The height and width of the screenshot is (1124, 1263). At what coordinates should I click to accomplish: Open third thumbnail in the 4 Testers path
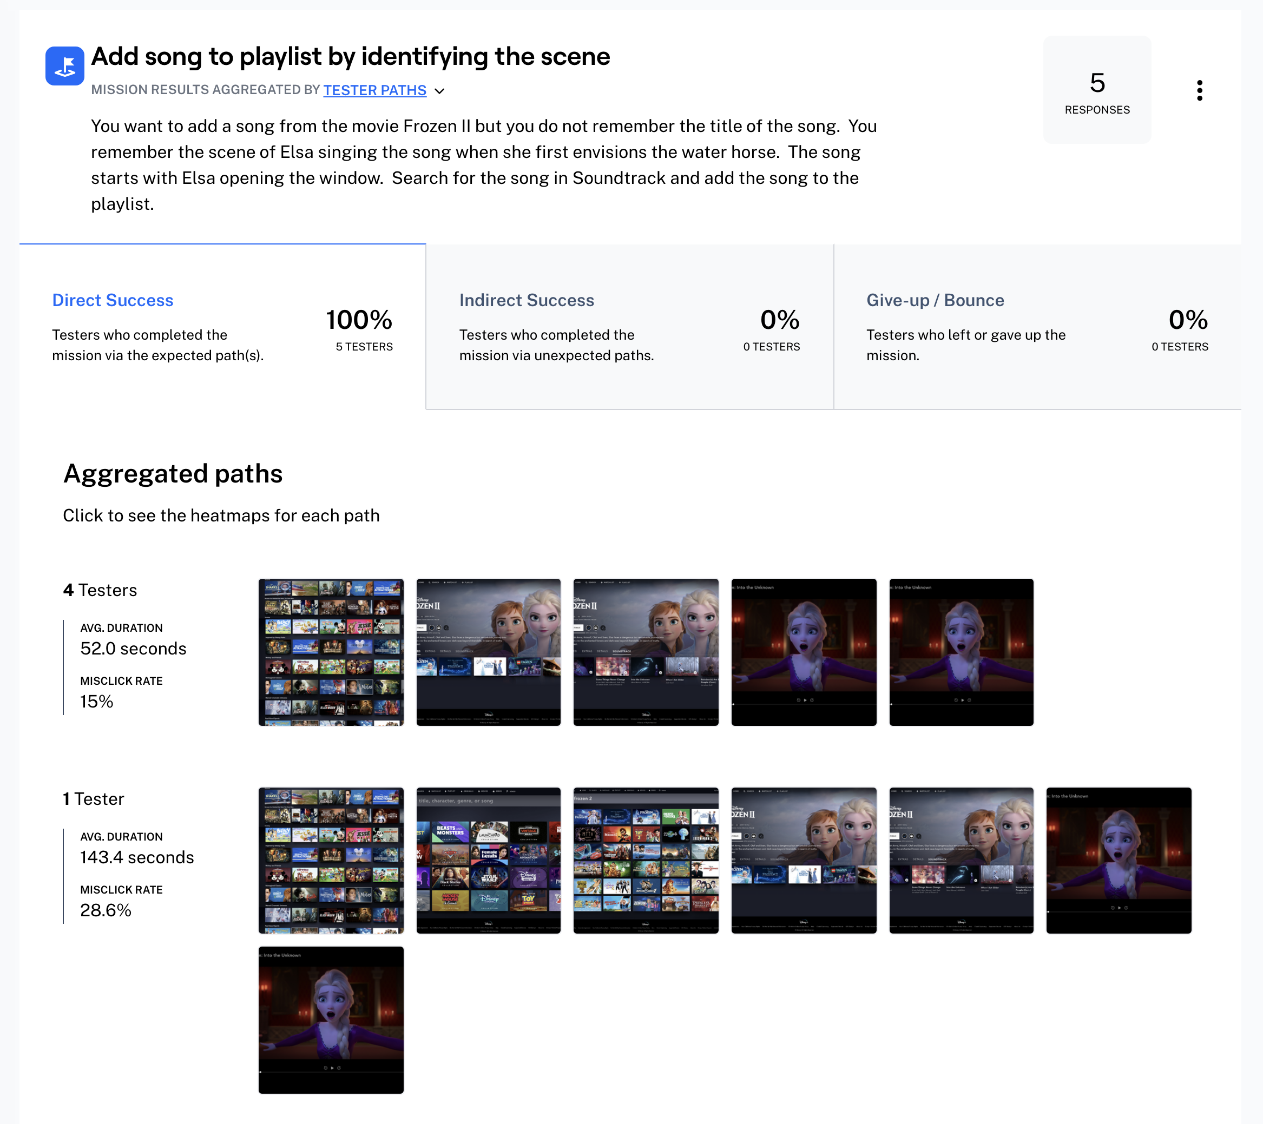tap(646, 652)
